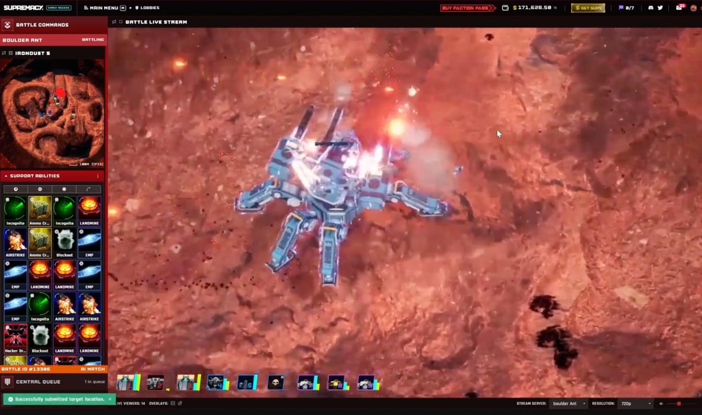This screenshot has height=415, width=702.
Task: Click on the battle minimap
Action: (53, 113)
